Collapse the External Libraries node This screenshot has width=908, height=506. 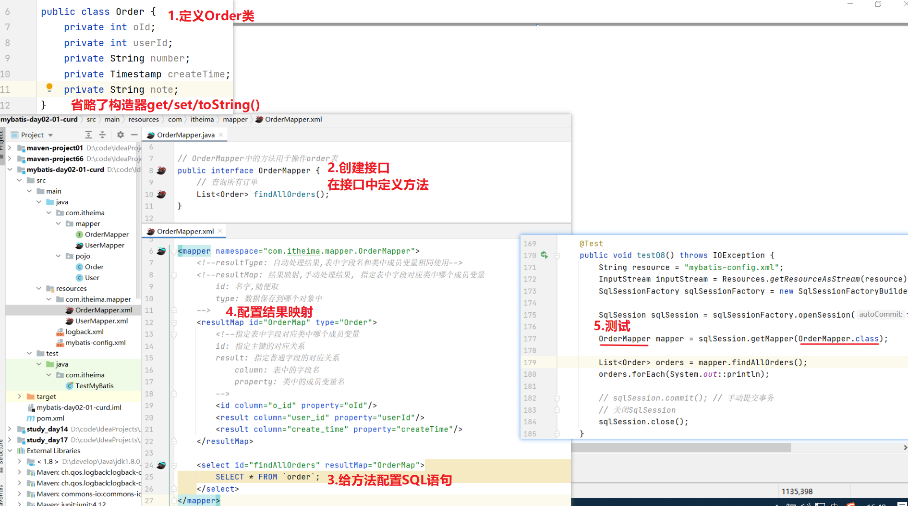(10, 451)
